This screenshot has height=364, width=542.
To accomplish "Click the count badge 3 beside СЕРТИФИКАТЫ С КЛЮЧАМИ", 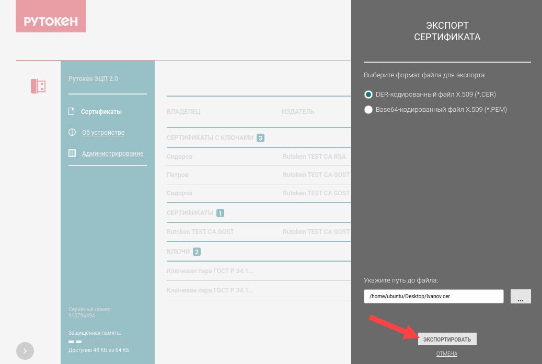I will pos(260,138).
